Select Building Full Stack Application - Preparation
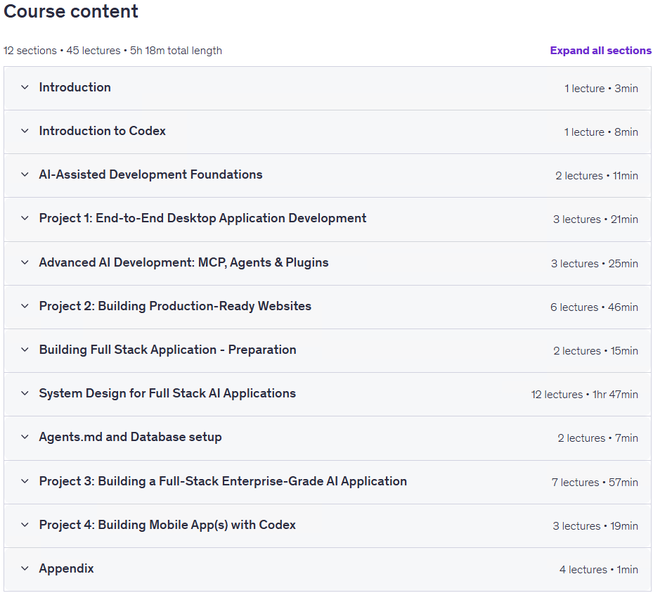Viewport: 653px width, 593px height. pos(168,350)
